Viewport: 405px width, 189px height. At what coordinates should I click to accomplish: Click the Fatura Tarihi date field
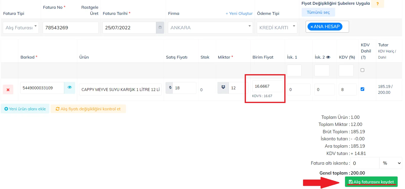[x=129, y=28]
